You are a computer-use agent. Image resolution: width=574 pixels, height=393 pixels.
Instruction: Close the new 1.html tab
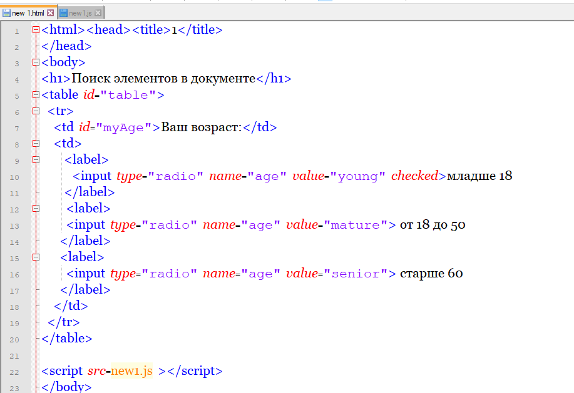pos(51,12)
